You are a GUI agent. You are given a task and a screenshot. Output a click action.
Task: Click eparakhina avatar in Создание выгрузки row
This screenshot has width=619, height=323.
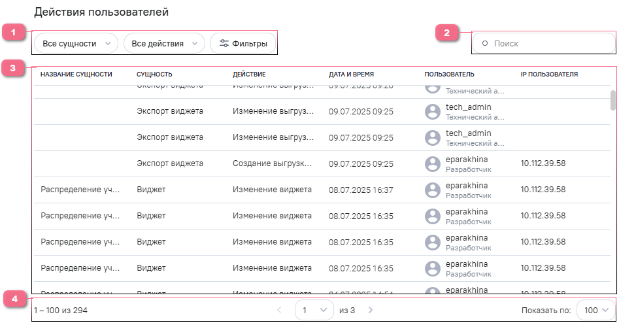point(432,163)
